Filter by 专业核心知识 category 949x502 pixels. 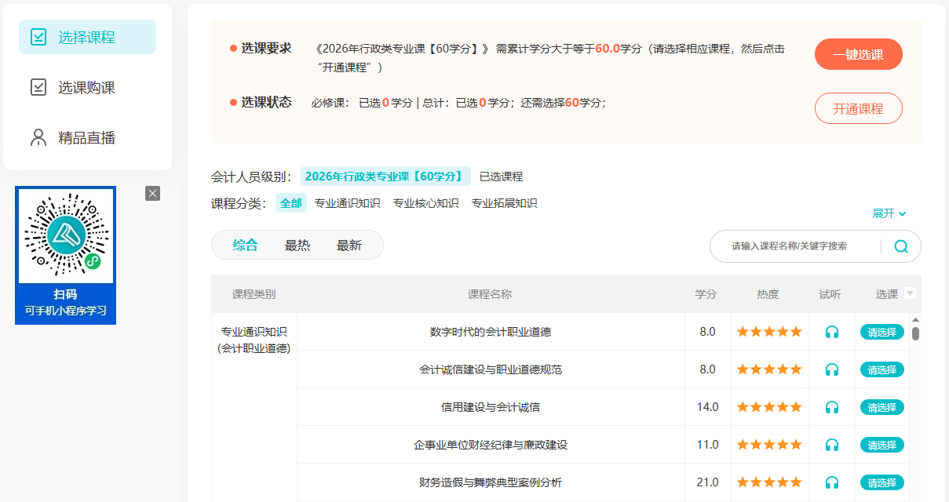425,203
